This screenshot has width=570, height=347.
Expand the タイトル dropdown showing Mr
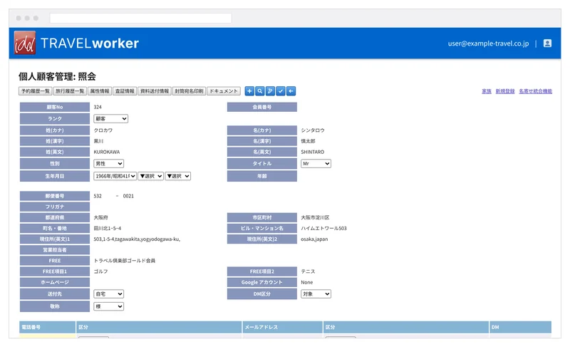click(x=316, y=163)
